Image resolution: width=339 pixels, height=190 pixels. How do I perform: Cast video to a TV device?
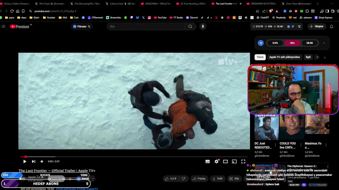point(234,161)
